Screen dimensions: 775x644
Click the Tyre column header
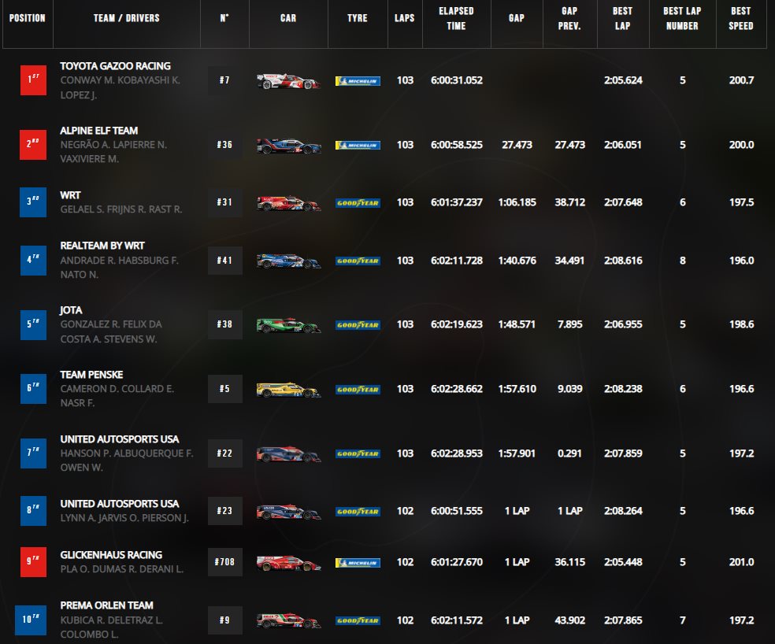[x=358, y=18]
